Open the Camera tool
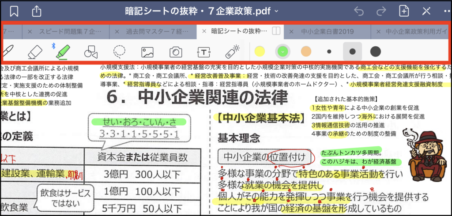This screenshot has width=452, height=216. pos(175,52)
